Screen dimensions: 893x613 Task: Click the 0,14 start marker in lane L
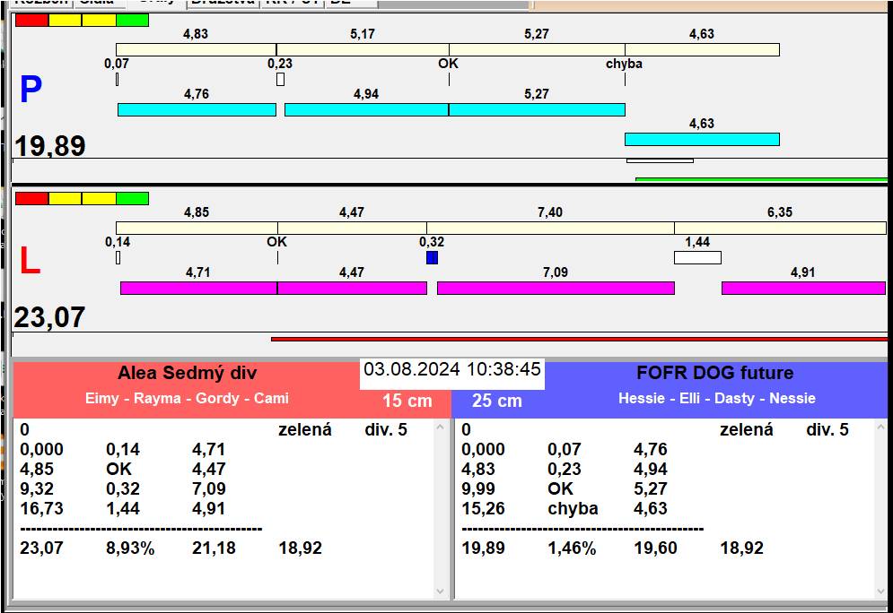tap(118, 257)
